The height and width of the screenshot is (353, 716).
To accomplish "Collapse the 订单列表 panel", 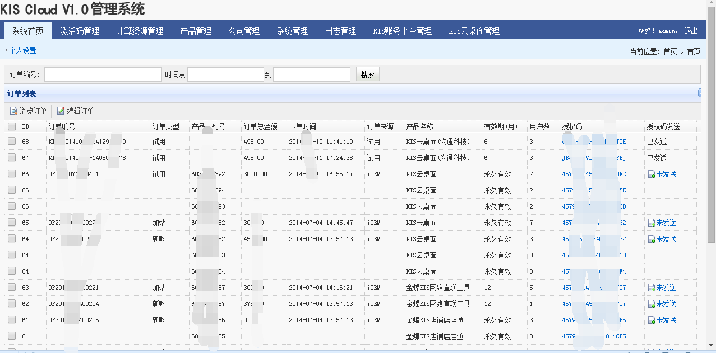I will point(699,93).
